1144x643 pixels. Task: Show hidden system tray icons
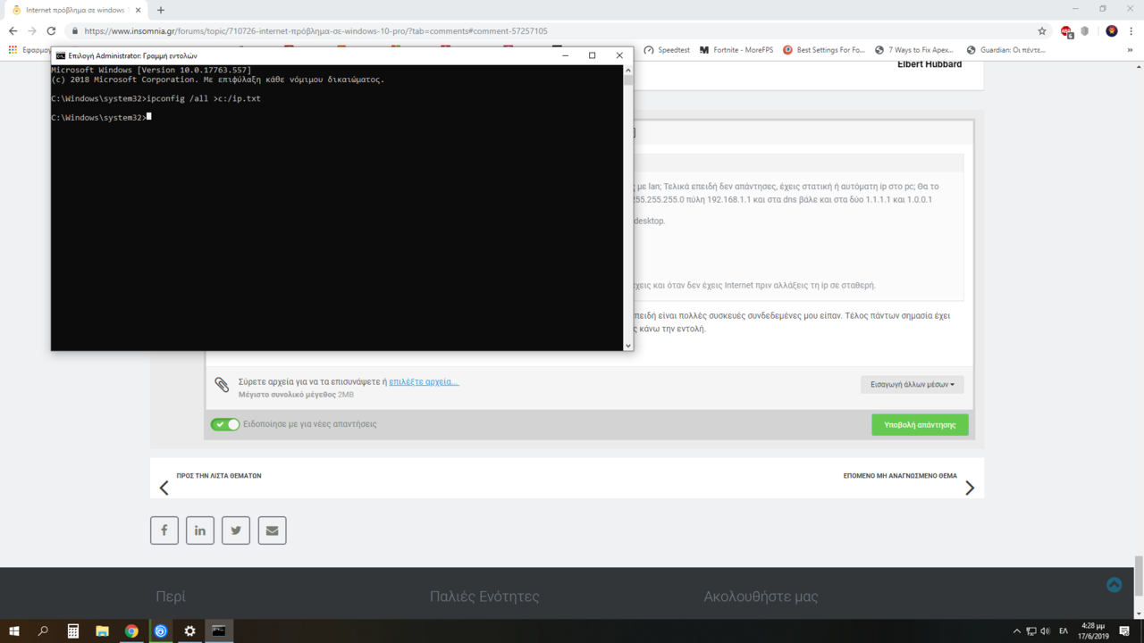click(1016, 631)
